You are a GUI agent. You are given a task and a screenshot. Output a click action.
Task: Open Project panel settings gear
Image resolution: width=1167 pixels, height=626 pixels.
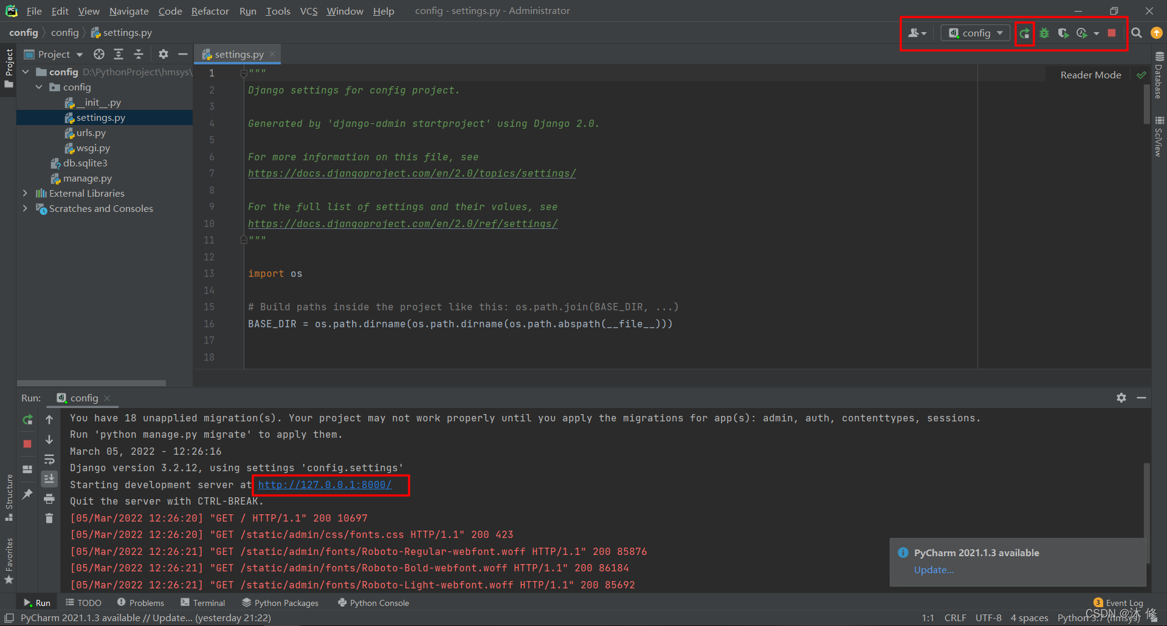point(164,55)
